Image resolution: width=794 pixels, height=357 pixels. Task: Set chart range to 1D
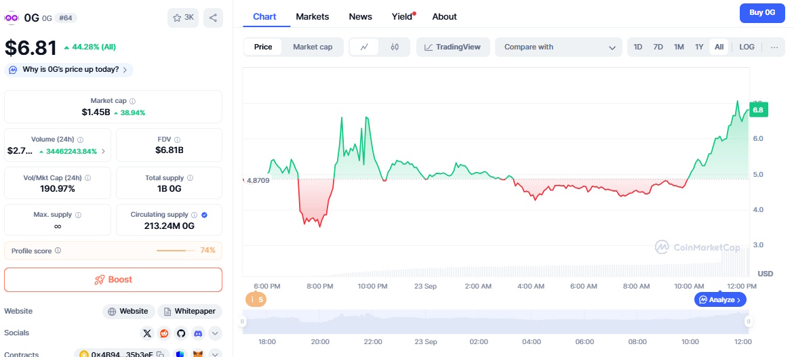tap(638, 47)
